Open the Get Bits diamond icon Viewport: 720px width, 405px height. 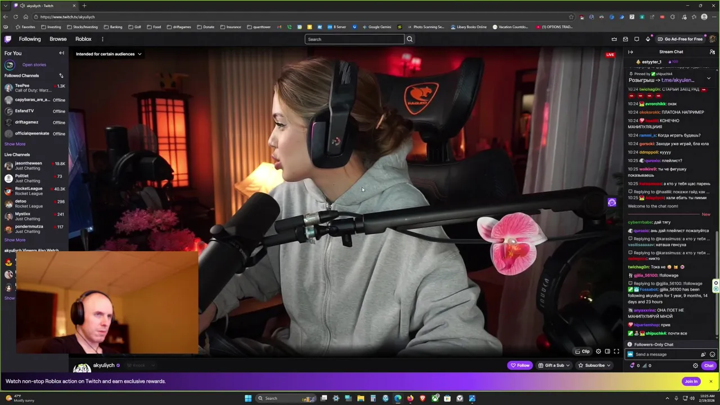tap(648, 39)
